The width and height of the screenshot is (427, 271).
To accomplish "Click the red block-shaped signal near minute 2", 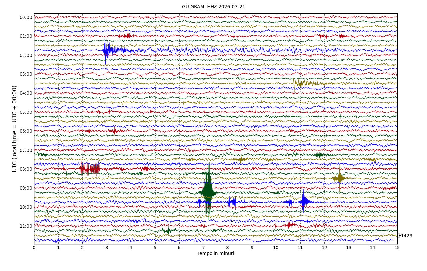I will (90, 168).
